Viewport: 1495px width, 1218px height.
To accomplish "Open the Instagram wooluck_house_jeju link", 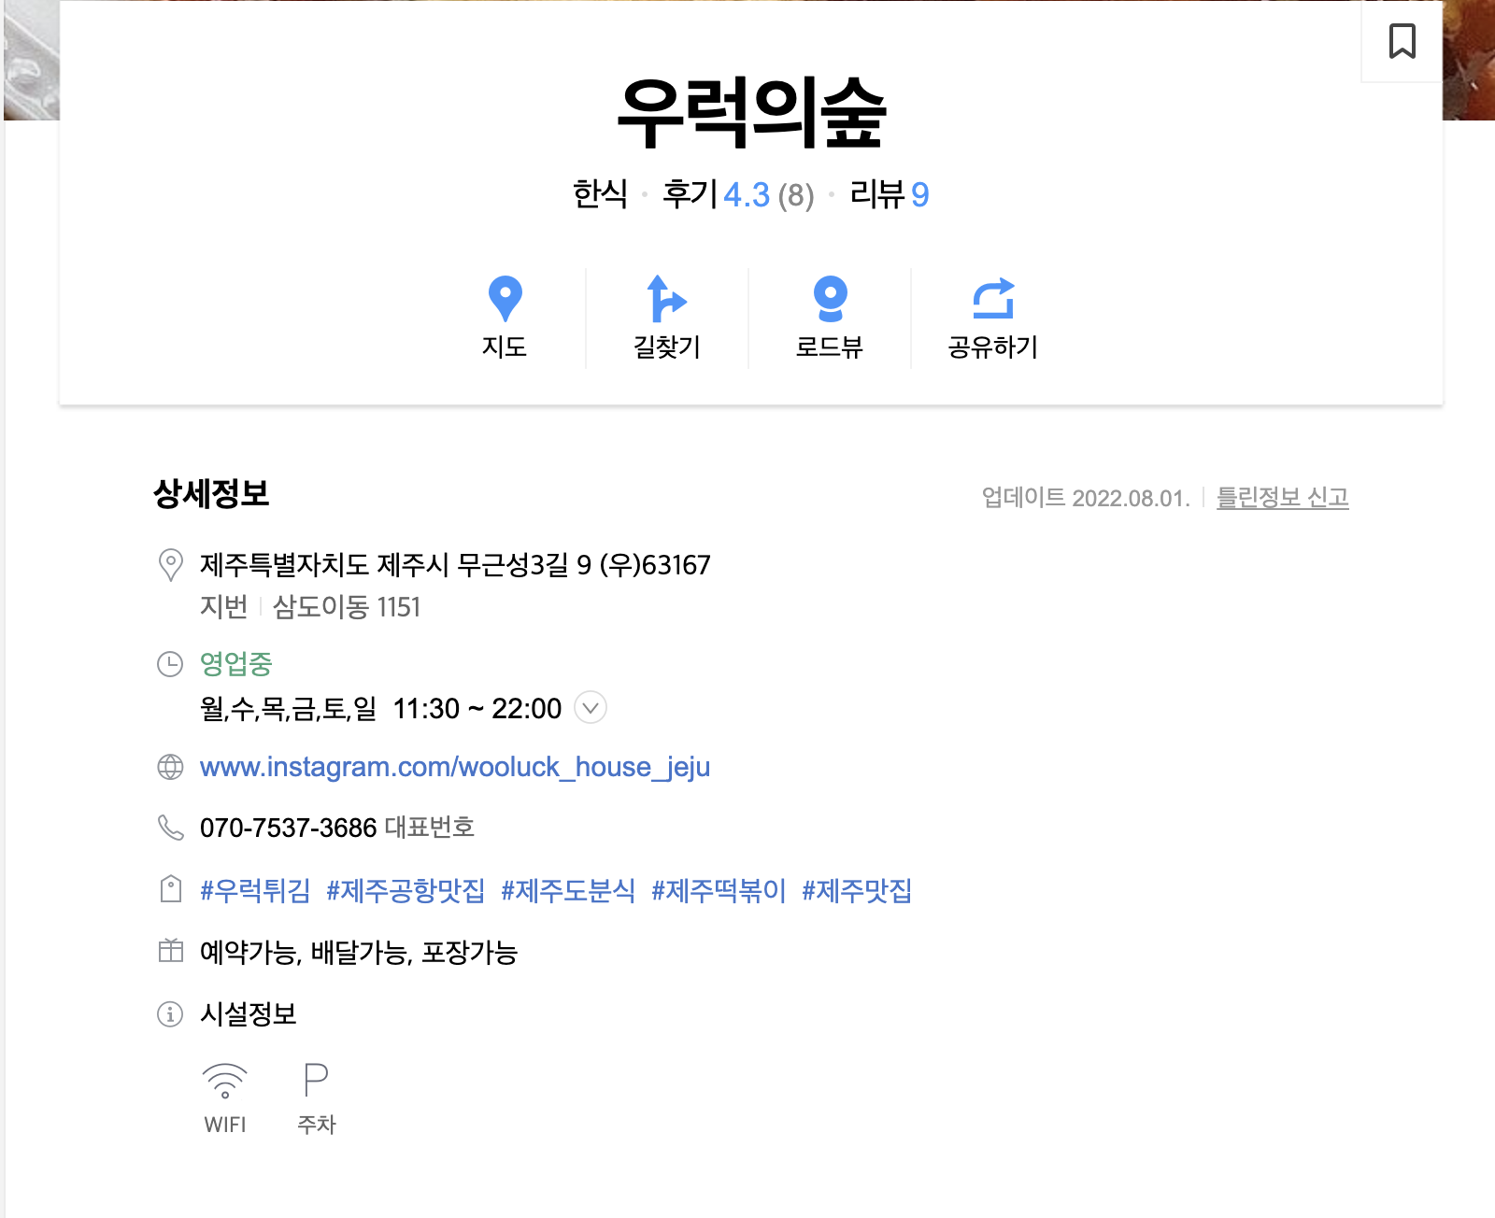I will coord(455,767).
